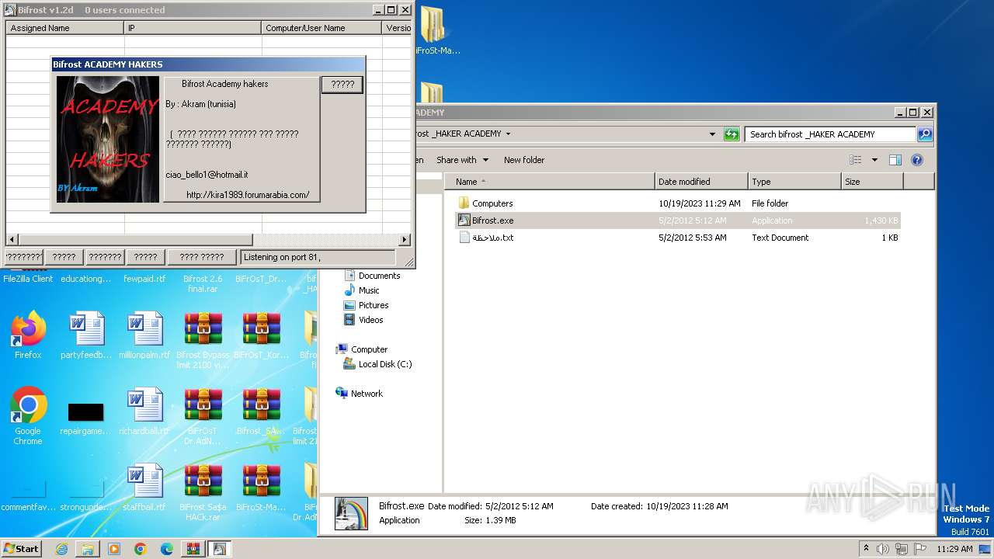Image resolution: width=994 pixels, height=559 pixels.
Task: Select the repairgame... black thumbnail icon
Action: click(x=85, y=418)
